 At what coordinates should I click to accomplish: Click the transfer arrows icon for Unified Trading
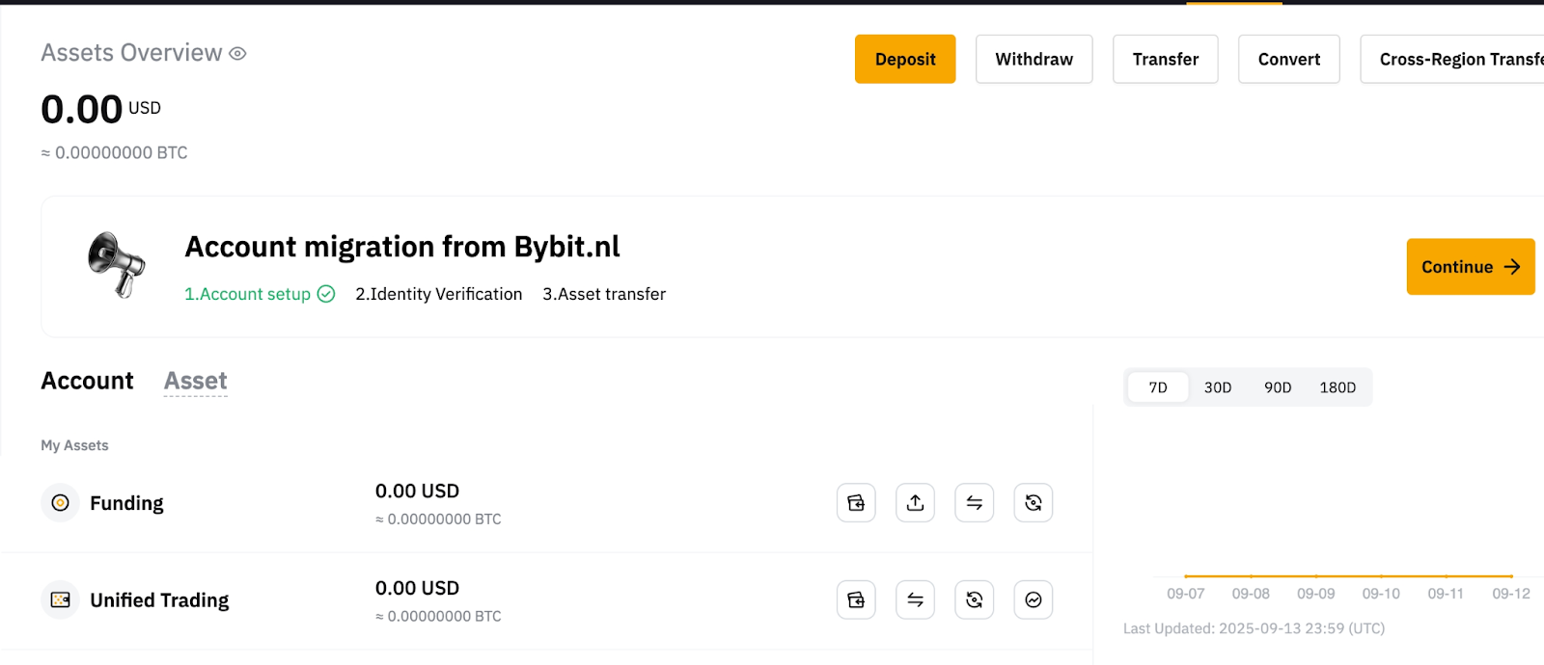915,600
